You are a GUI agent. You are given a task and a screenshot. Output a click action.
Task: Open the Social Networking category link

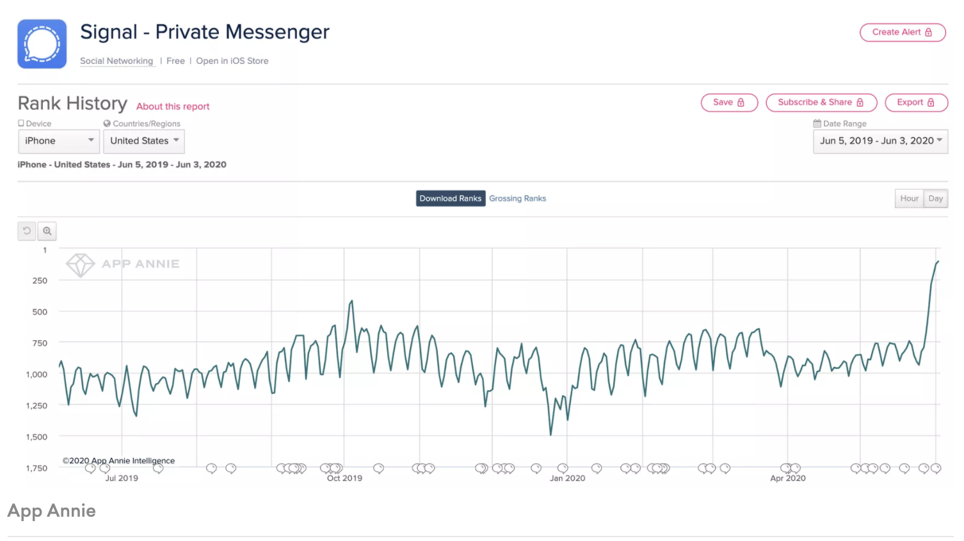(116, 61)
